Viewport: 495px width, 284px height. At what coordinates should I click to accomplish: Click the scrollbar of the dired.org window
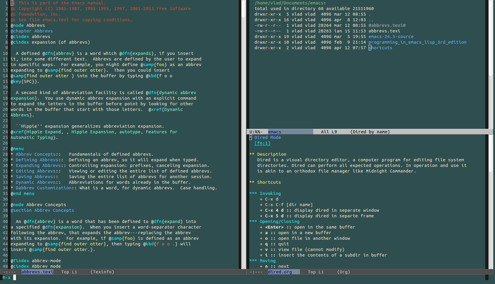(491, 202)
